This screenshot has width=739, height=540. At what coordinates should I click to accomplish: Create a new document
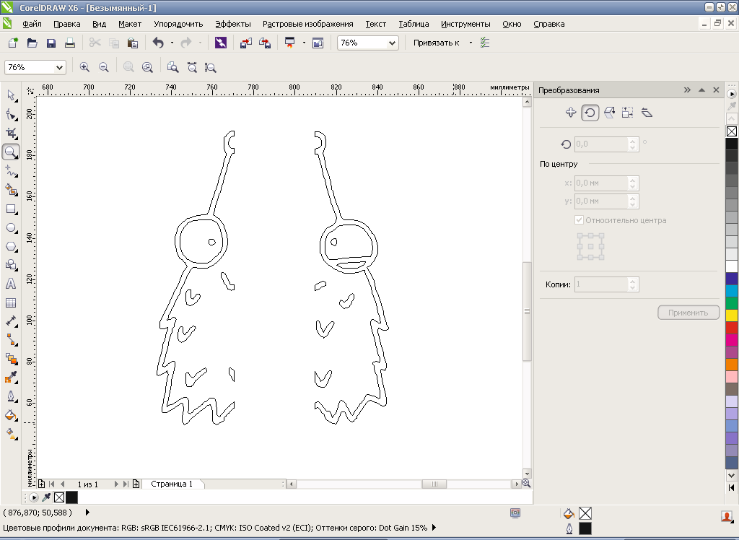13,43
